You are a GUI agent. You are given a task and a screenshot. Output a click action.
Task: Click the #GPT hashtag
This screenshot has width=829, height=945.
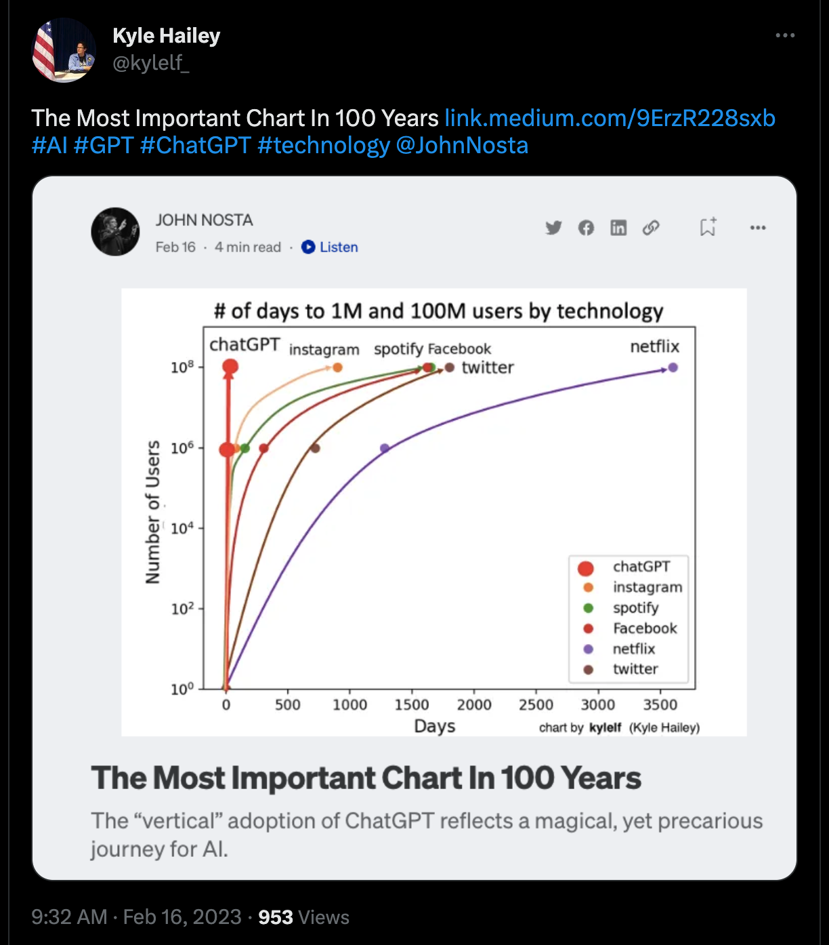click(x=104, y=145)
